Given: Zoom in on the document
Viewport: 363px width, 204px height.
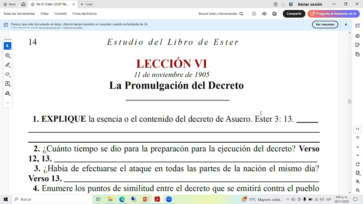Looking at the screenshot, I should pyautogui.click(x=358, y=182).
